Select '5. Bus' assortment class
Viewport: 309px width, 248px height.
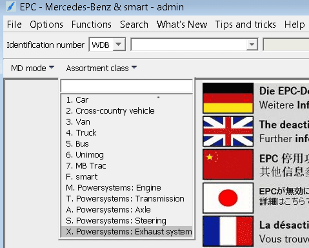coord(126,144)
